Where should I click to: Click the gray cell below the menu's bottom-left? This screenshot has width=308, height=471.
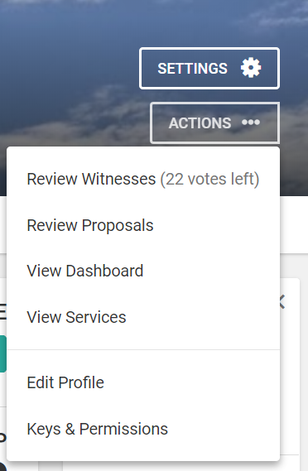tap(51, 466)
